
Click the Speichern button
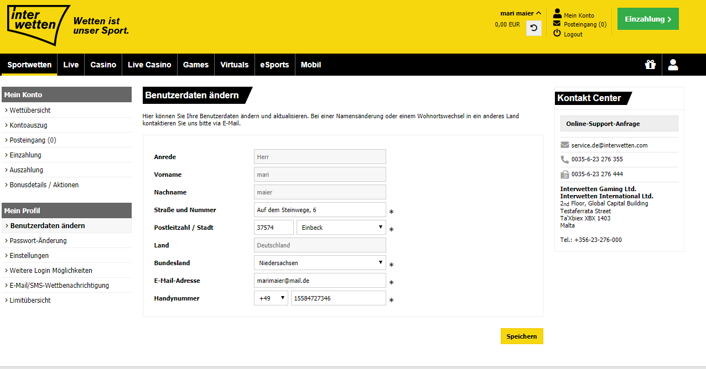(522, 336)
